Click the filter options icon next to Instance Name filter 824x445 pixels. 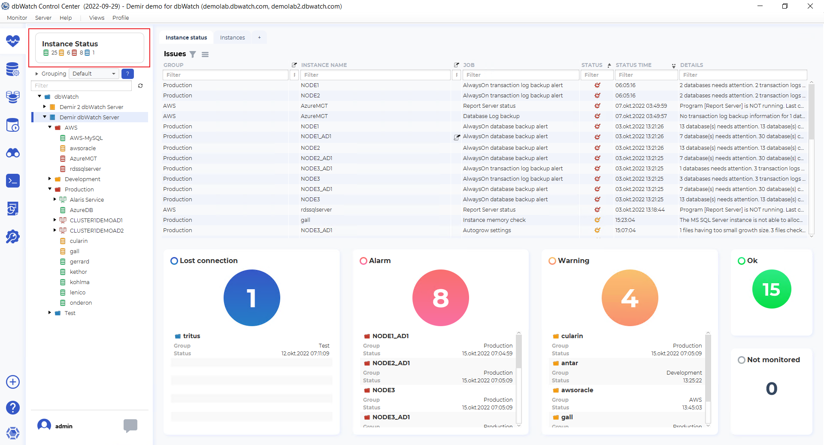[457, 75]
